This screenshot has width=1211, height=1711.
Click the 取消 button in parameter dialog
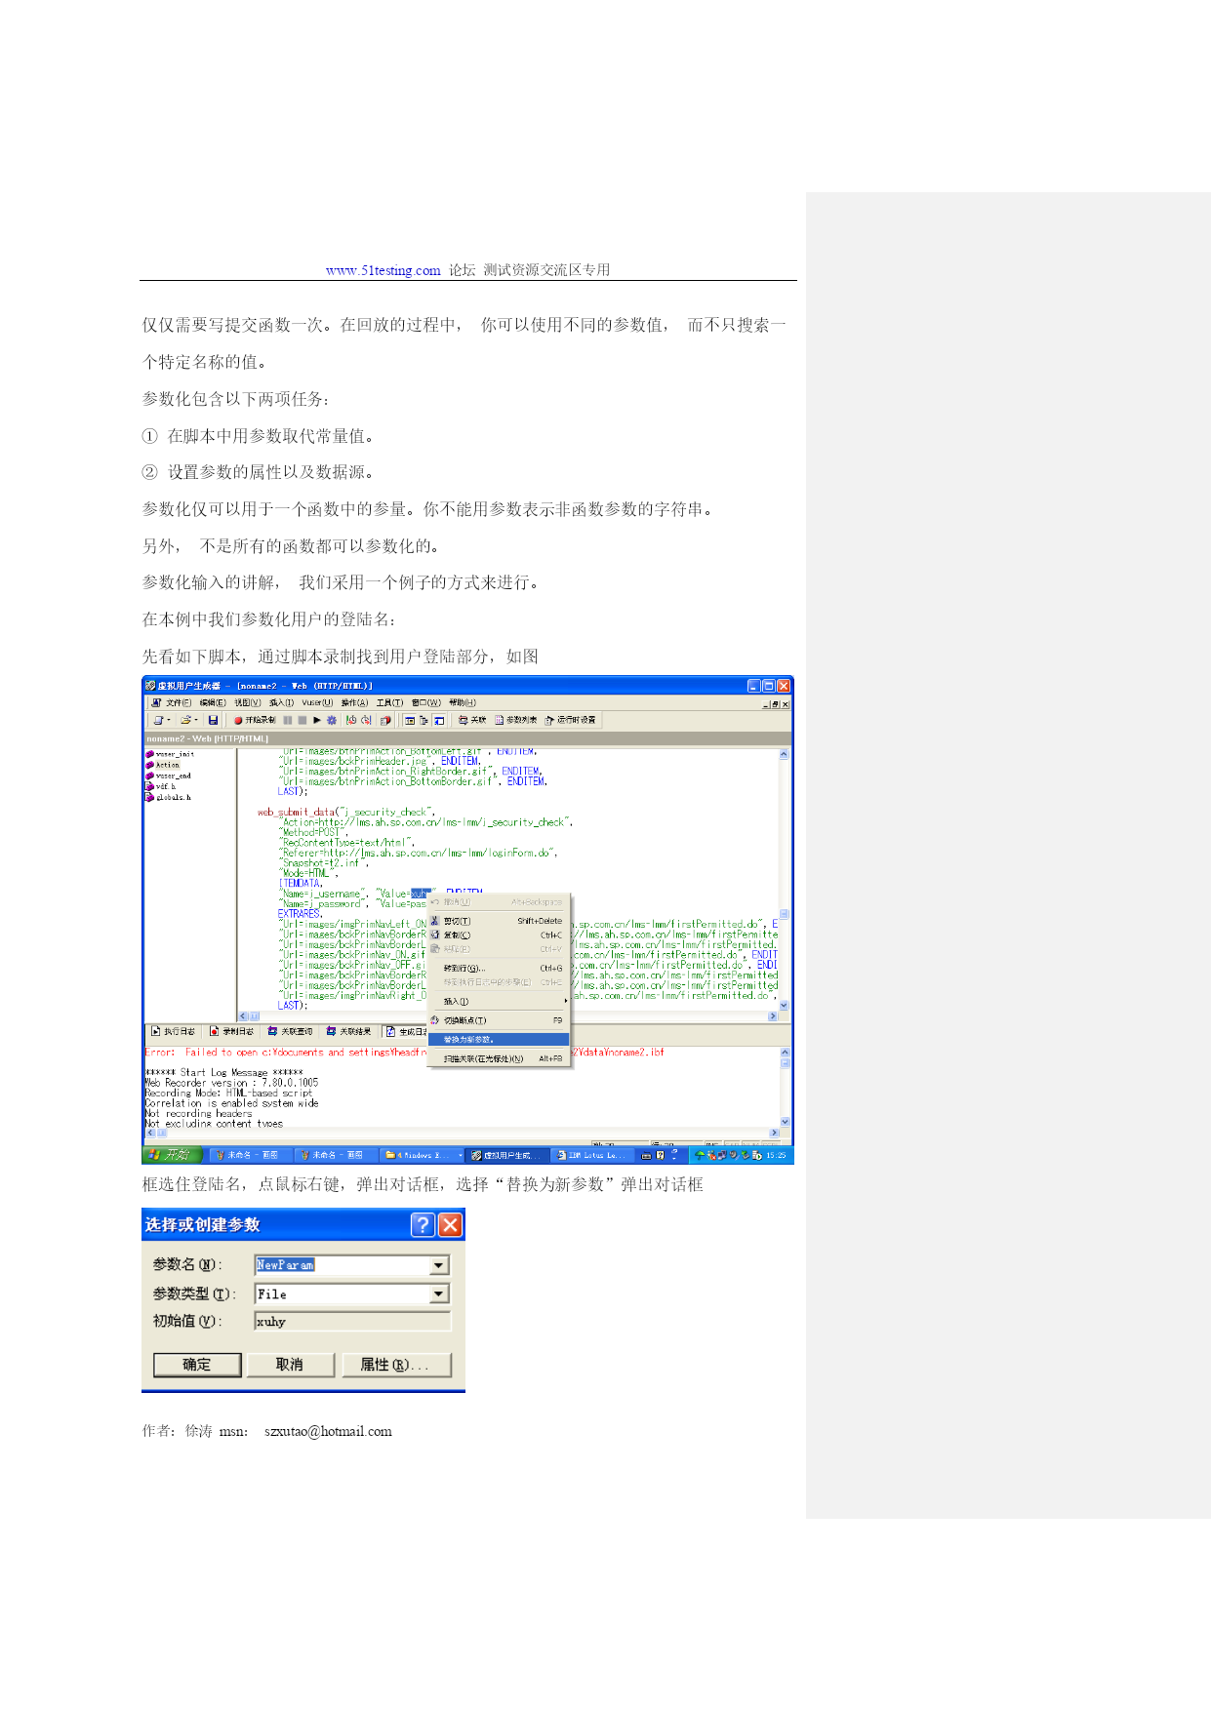pos(290,1365)
